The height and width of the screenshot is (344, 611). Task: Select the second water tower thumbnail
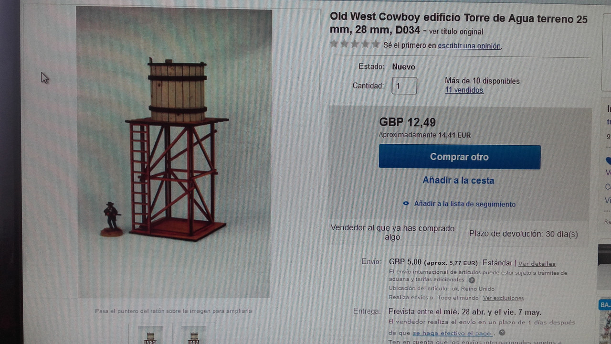(194, 335)
